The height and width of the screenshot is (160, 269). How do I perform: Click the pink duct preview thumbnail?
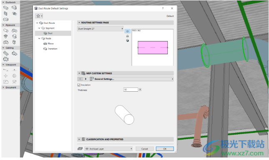point(153,47)
